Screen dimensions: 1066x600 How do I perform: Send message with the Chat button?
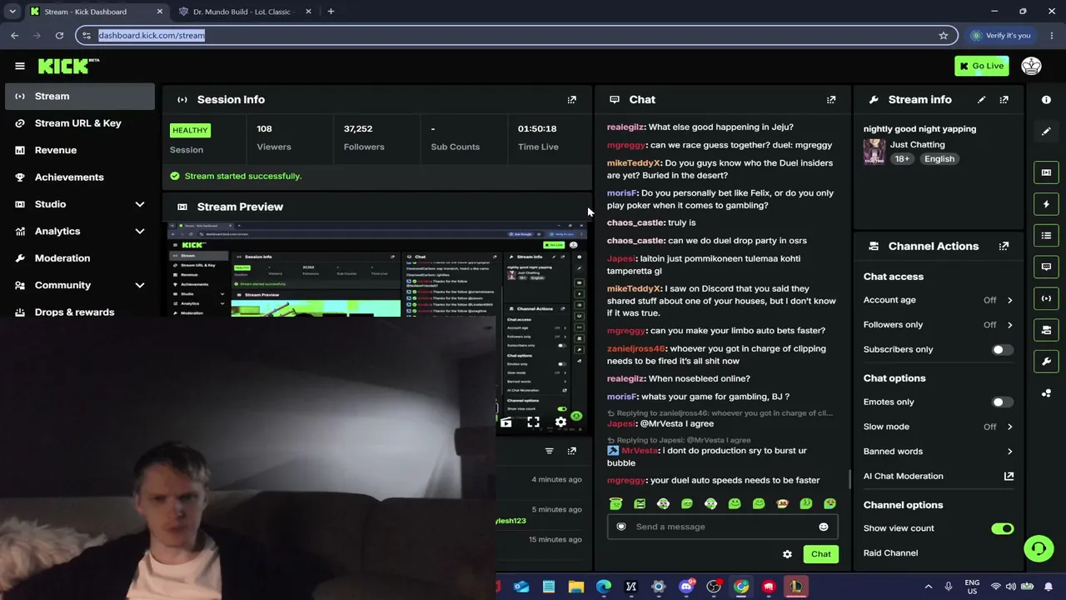click(820, 554)
